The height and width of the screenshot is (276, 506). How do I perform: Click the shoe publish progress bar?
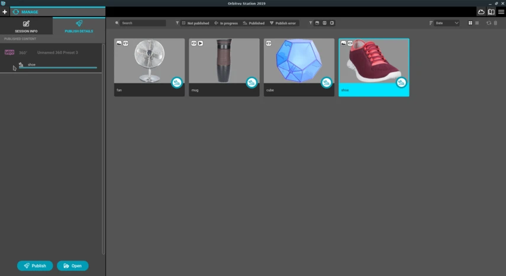(x=58, y=68)
